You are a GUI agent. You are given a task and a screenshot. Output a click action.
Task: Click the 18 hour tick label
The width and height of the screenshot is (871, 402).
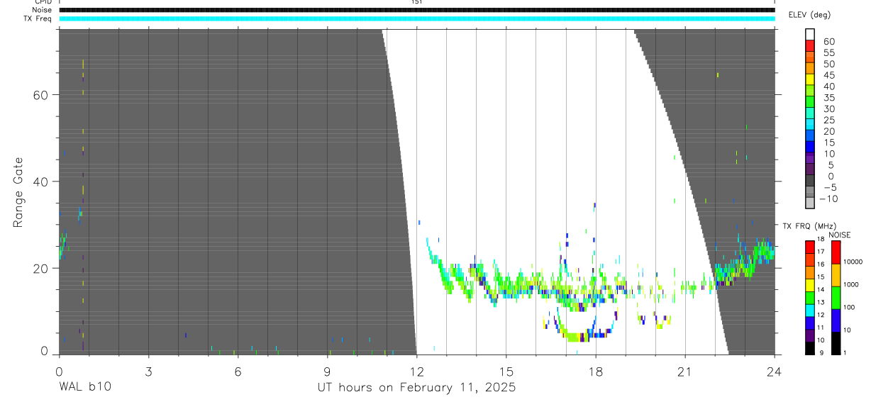point(595,371)
